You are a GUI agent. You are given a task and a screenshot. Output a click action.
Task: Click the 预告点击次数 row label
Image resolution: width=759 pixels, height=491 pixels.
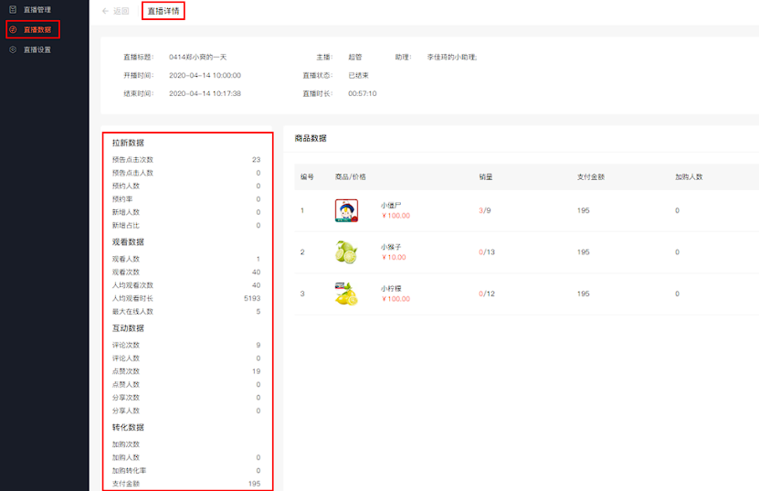point(132,159)
